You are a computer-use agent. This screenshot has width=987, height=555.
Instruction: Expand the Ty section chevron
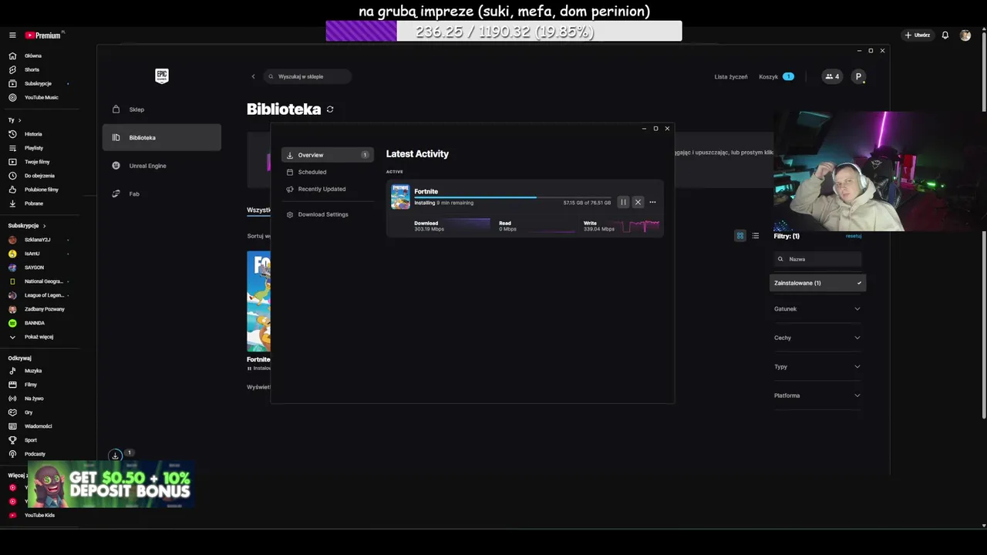[19, 120]
